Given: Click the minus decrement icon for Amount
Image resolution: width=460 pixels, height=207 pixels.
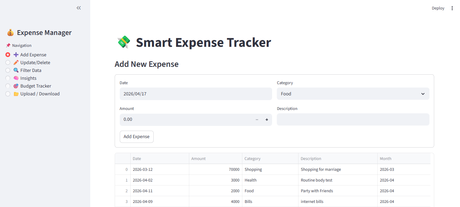Looking at the screenshot, I should 257,119.
